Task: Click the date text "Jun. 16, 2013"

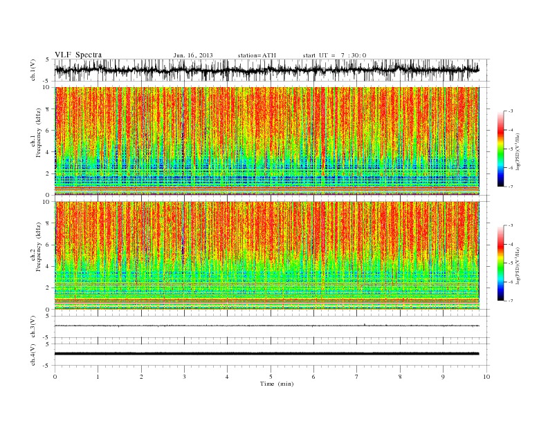Action: (193, 55)
